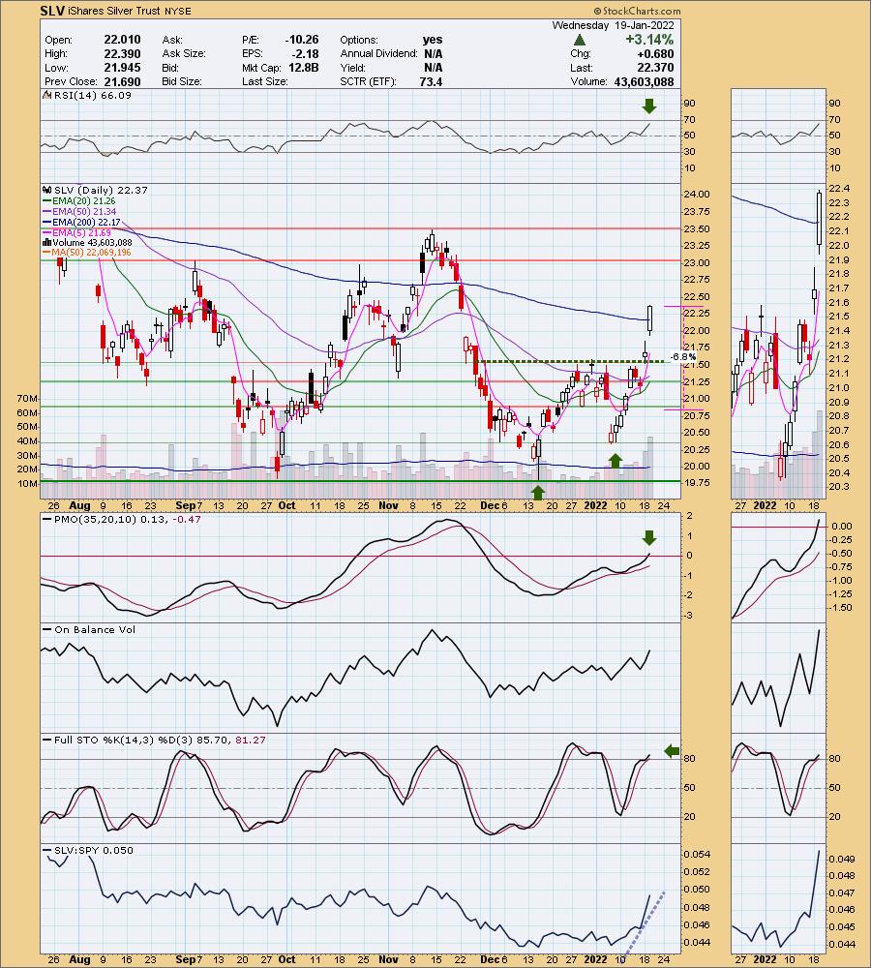Click the High value 22.390

click(x=122, y=53)
